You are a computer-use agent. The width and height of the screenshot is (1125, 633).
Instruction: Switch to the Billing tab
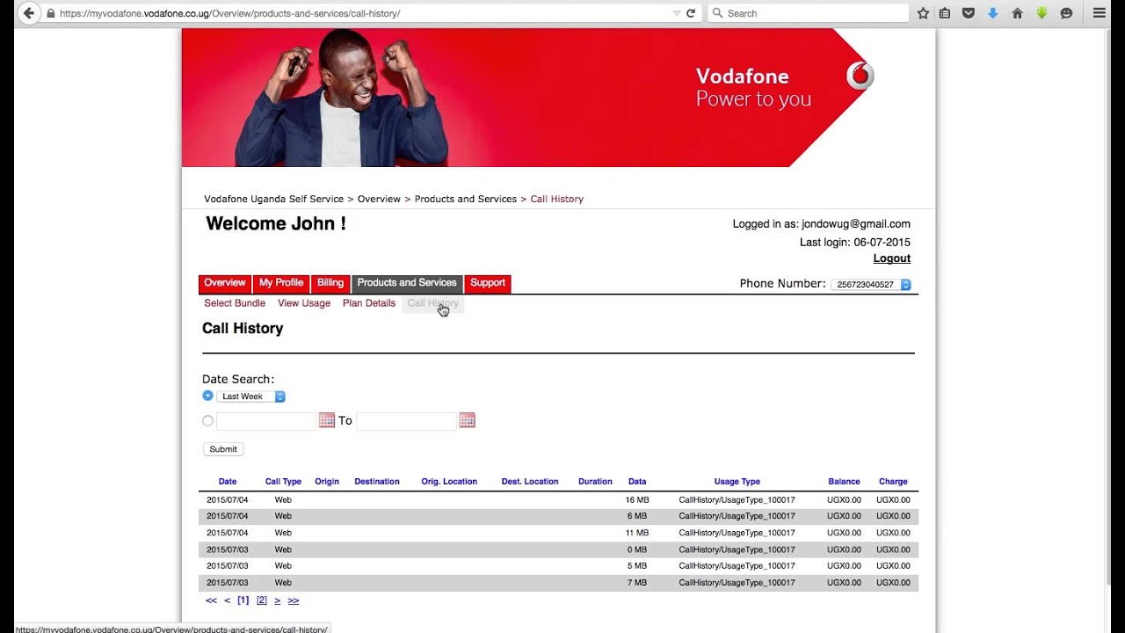[330, 283]
